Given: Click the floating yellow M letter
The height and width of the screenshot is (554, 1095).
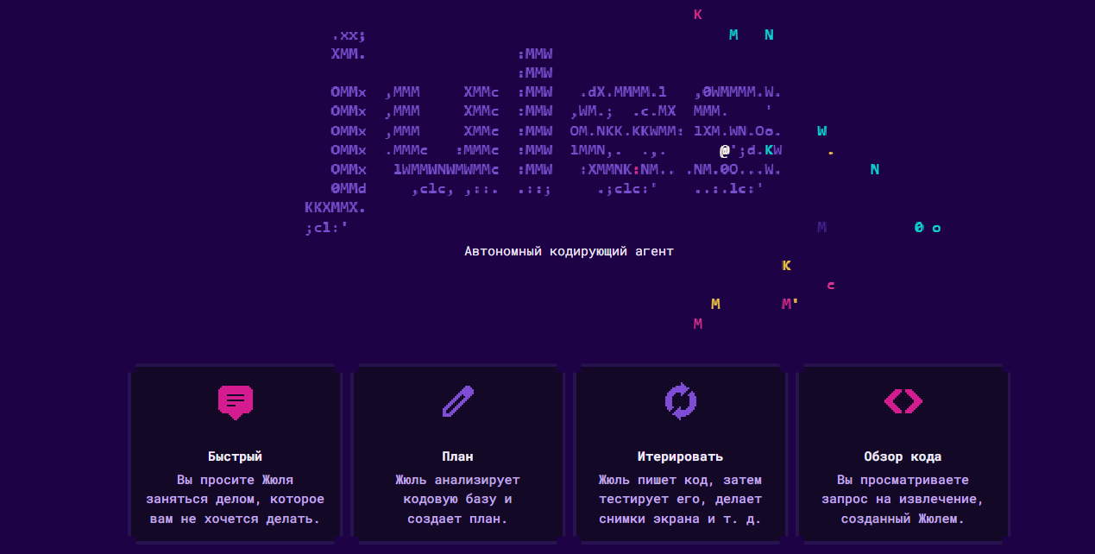Looking at the screenshot, I should [x=715, y=304].
